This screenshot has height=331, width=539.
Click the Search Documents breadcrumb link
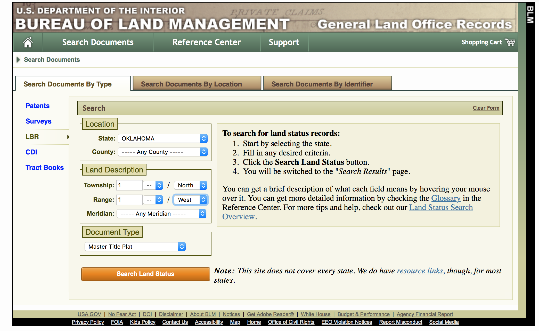coord(52,60)
